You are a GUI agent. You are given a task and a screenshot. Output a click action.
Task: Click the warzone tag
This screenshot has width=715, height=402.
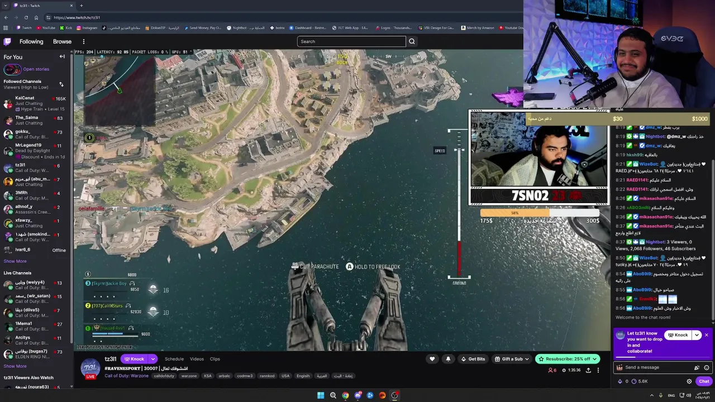coord(189,376)
